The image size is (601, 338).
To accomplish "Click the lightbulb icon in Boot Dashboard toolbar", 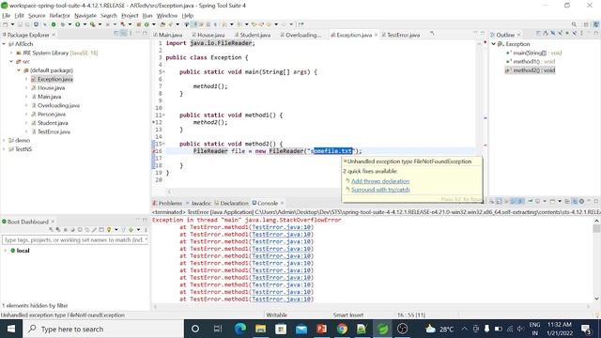I will 109,229.
